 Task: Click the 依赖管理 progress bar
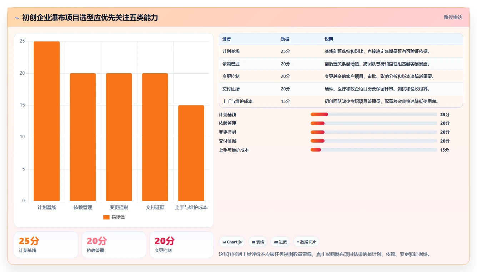click(374, 123)
